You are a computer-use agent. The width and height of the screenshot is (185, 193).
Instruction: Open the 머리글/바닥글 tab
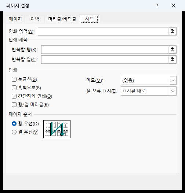[62, 19]
